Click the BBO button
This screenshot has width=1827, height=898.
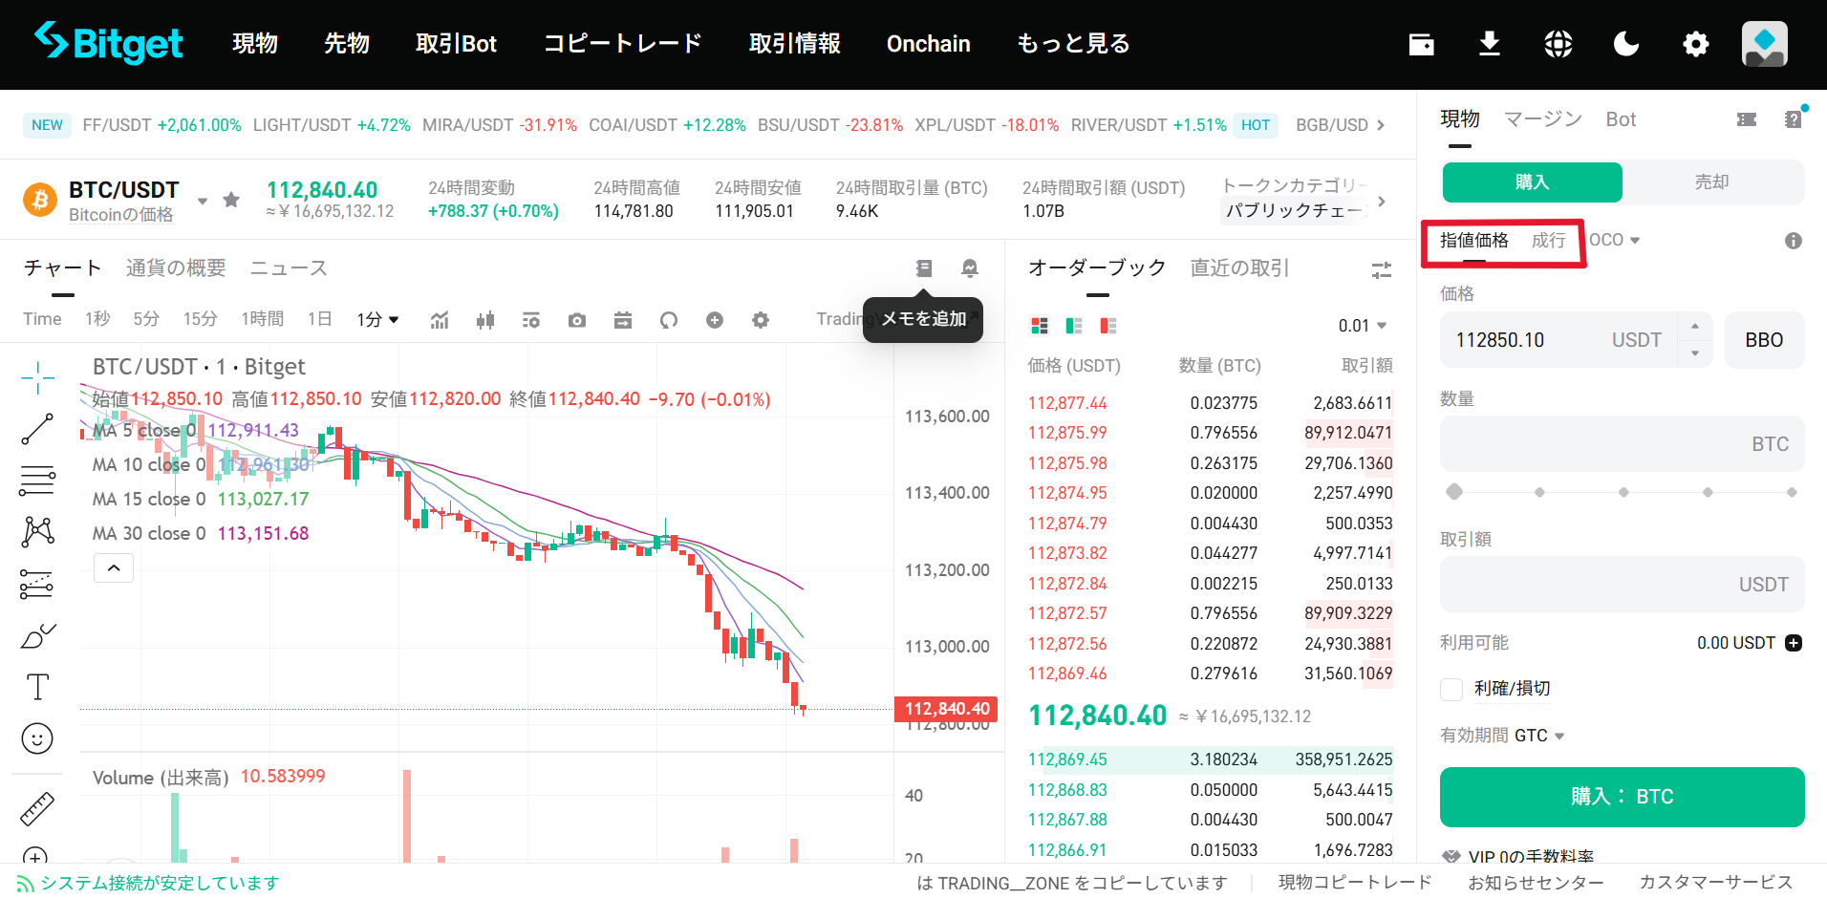pyautogui.click(x=1764, y=340)
